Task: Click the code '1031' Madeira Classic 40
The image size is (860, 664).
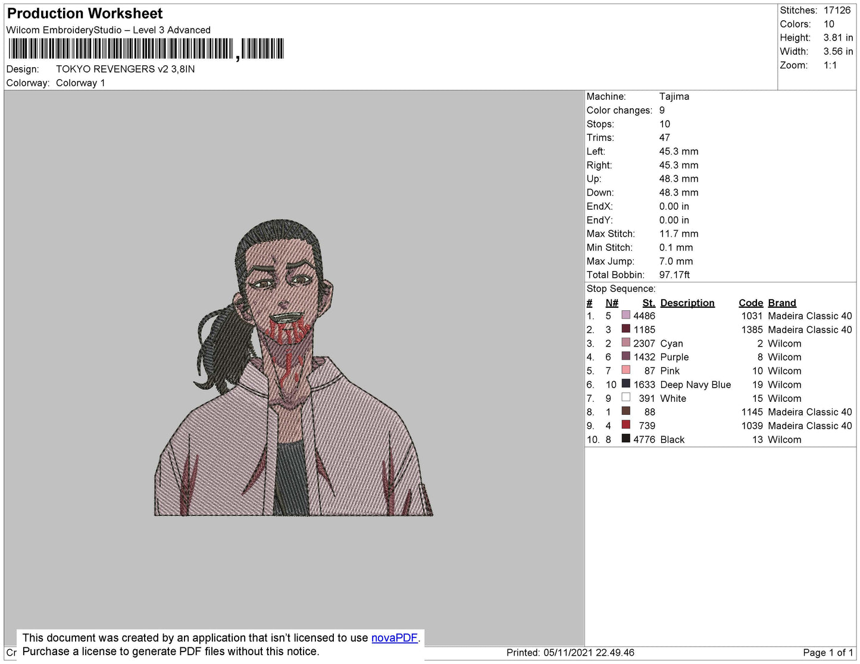Action: tap(752, 316)
